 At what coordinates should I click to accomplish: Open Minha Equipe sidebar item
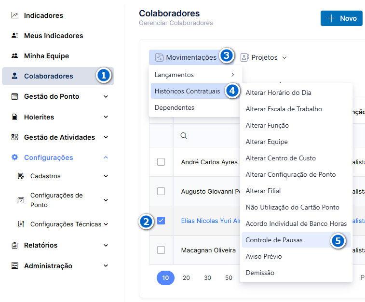coord(58,56)
